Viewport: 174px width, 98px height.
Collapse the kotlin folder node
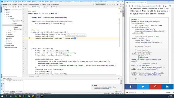8,18
